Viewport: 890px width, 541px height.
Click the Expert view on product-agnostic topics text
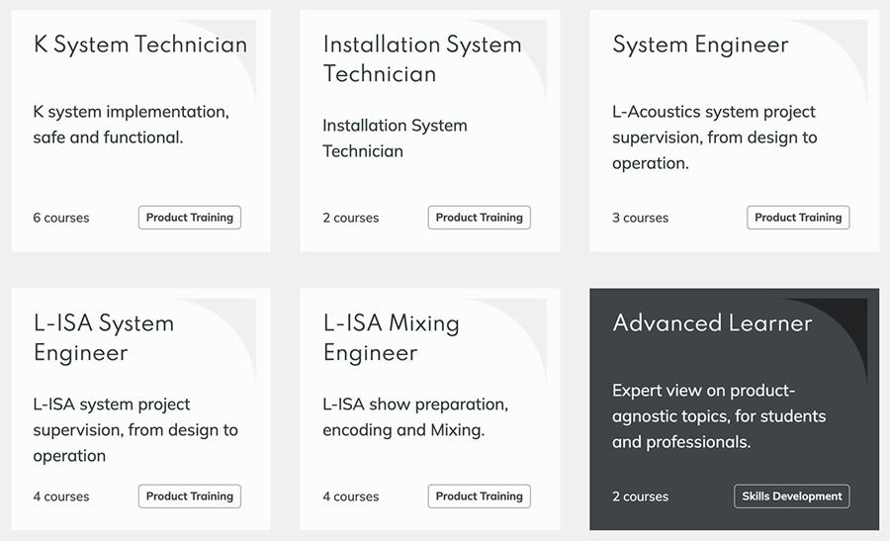tap(719, 416)
